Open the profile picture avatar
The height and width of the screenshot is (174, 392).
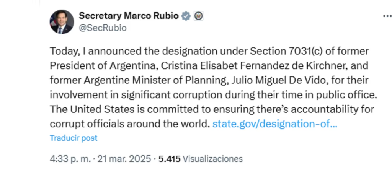pos(62,22)
